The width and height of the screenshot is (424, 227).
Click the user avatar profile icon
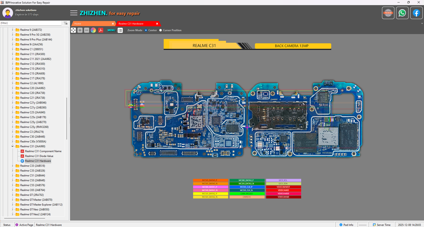(x=8, y=13)
